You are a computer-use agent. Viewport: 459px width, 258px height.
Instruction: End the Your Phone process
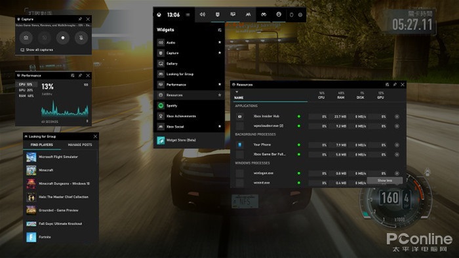[x=397, y=145]
